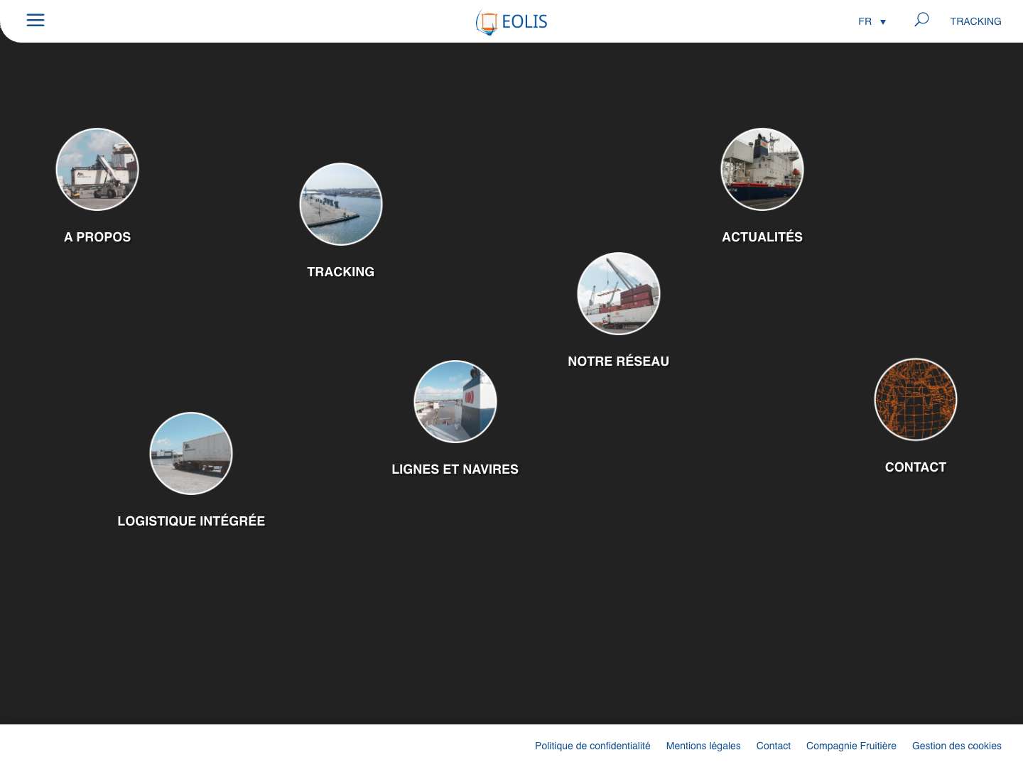Select the TRACKING harbor image

click(341, 204)
